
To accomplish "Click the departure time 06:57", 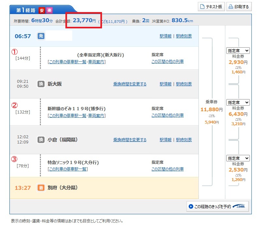I will coord(23,36).
